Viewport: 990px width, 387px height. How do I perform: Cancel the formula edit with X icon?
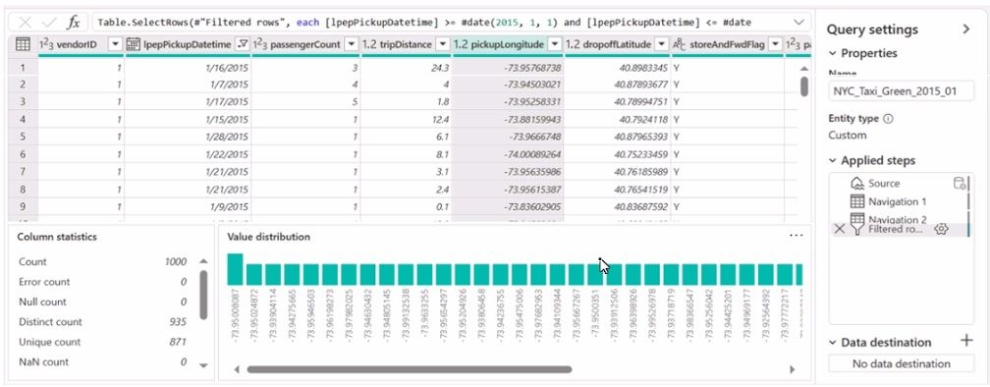click(x=25, y=23)
